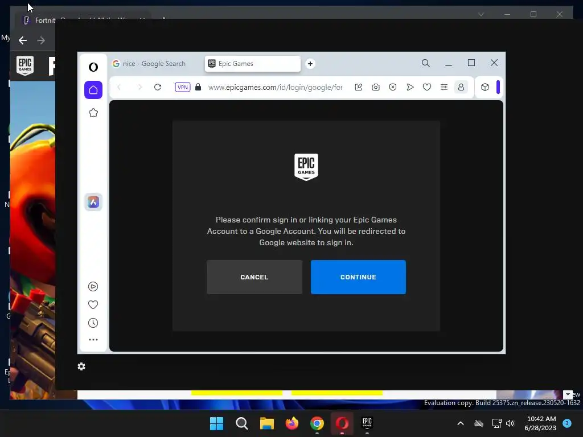Open Opera easy setup sliders icon
This screenshot has height=437, width=583.
tap(444, 87)
